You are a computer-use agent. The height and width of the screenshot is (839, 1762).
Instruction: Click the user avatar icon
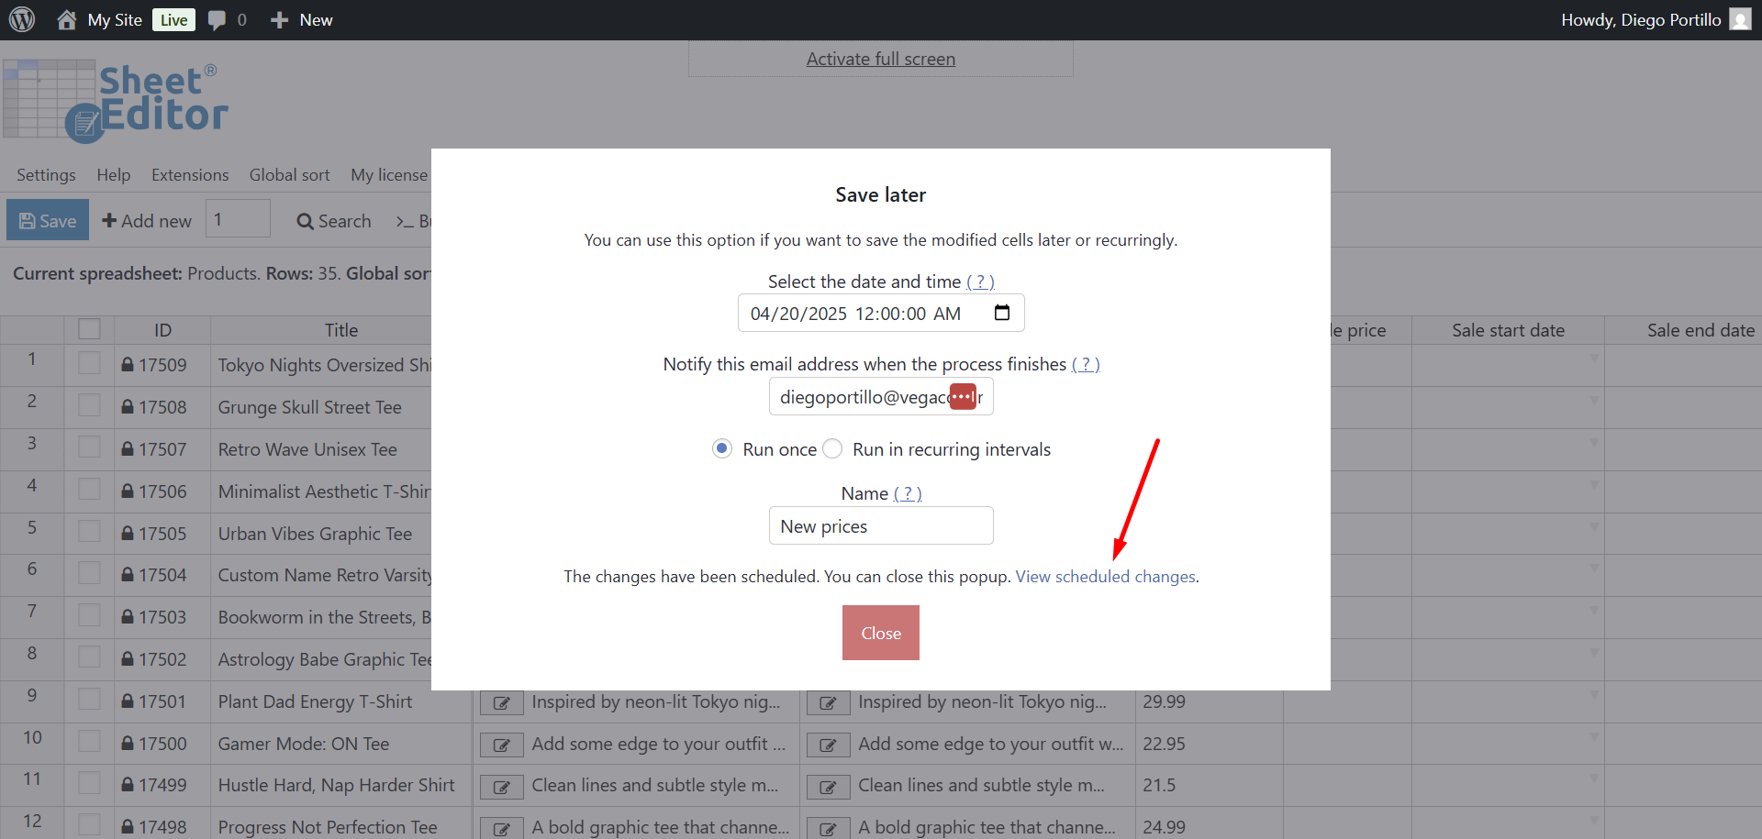1740,19
